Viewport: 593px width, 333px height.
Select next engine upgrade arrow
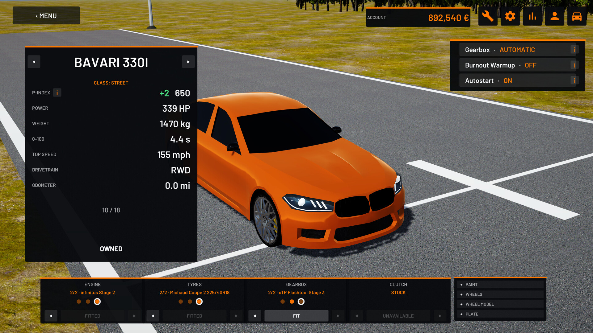point(134,316)
